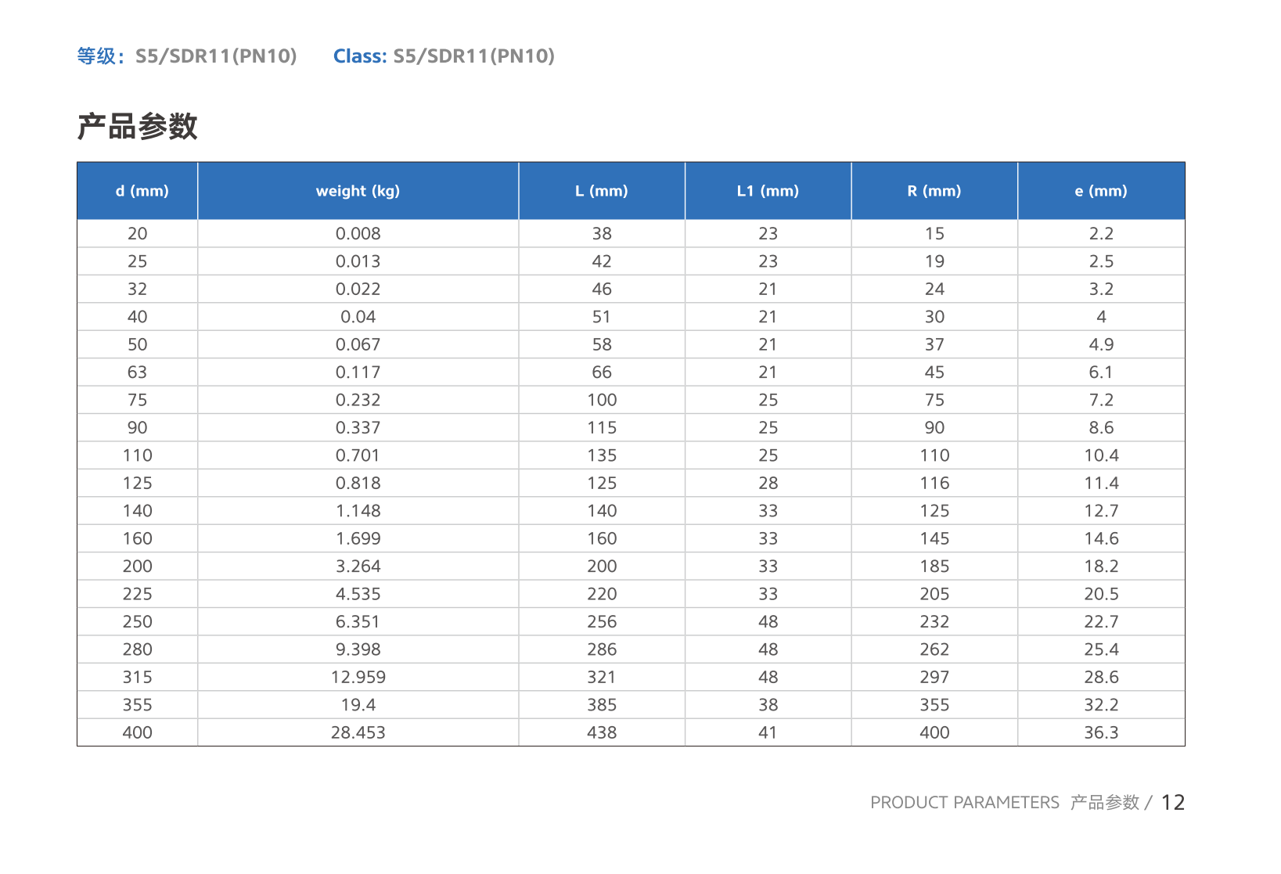This screenshot has width=1281, height=874.
Task: Click the 产品参数 heading above the table
Action: click(x=138, y=127)
